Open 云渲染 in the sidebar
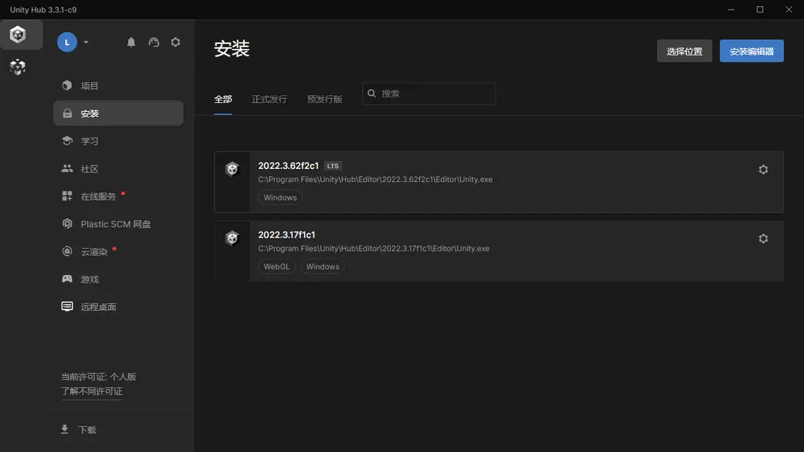The height and width of the screenshot is (452, 804). pos(119,252)
